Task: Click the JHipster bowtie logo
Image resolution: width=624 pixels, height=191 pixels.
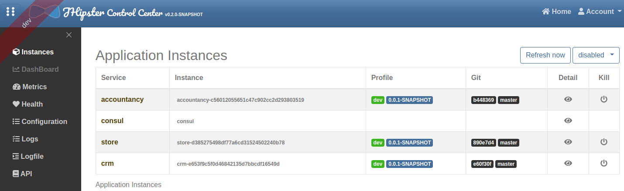Action: pyautogui.click(x=46, y=12)
